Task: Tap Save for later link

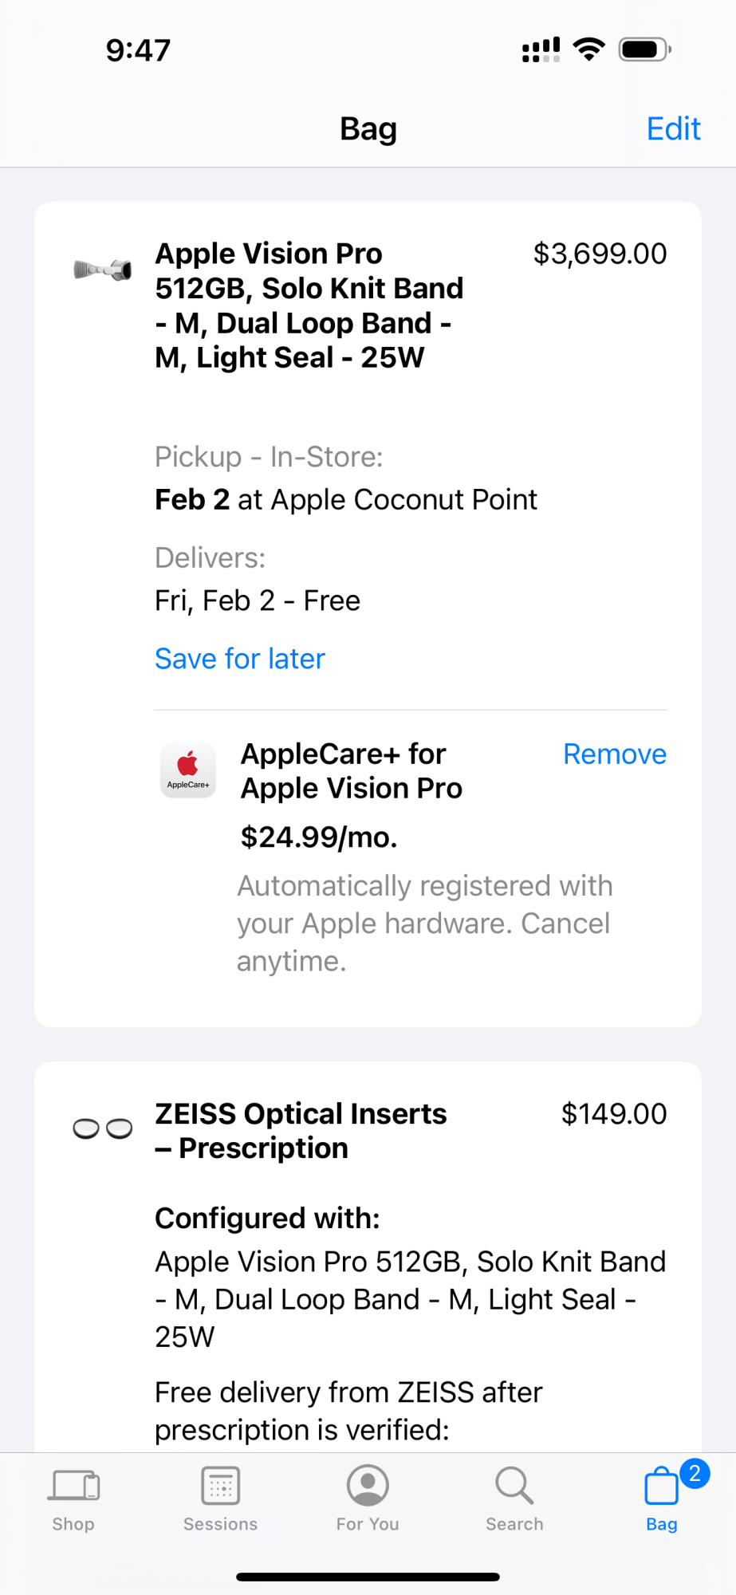Action: click(240, 659)
